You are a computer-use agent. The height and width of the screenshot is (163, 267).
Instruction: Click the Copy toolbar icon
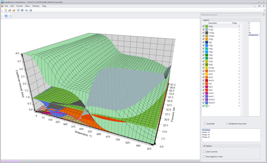point(26,10)
